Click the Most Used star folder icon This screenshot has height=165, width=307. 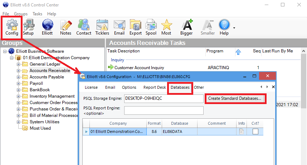coord(25,128)
